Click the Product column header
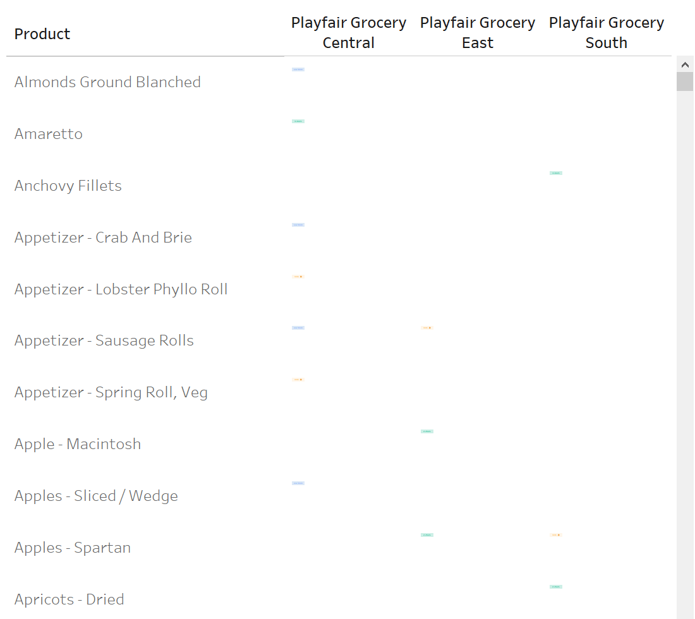The image size is (695, 619). pos(42,34)
